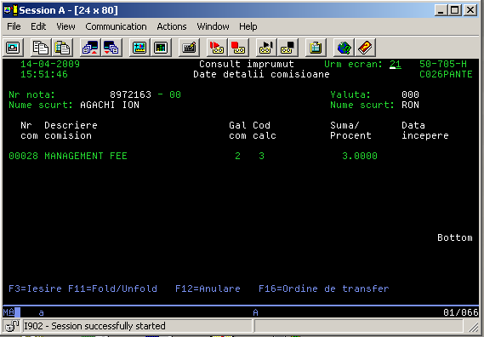Click the Session A title bar application icon
The height and width of the screenshot is (337, 484).
(10, 10)
